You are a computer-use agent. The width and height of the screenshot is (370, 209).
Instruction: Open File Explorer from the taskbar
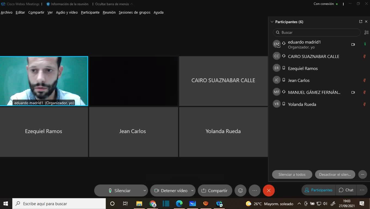click(x=139, y=204)
